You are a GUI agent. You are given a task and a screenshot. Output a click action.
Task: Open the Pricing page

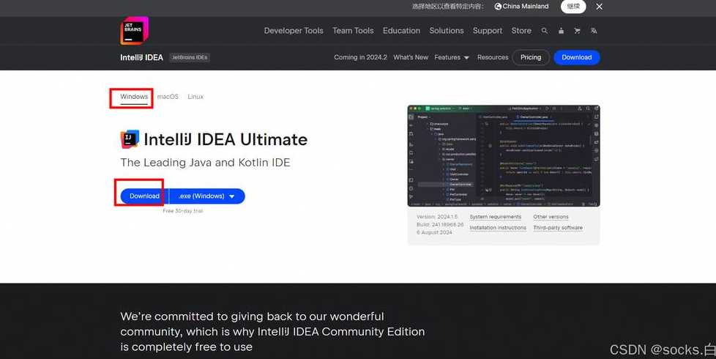(531, 58)
